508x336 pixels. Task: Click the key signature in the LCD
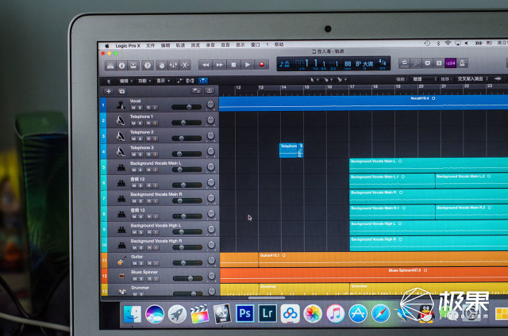pyautogui.click(x=364, y=63)
